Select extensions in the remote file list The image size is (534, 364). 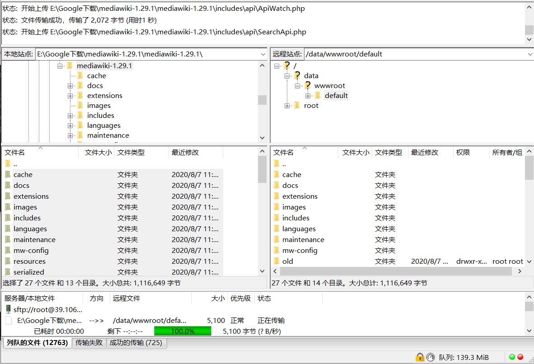click(x=300, y=196)
